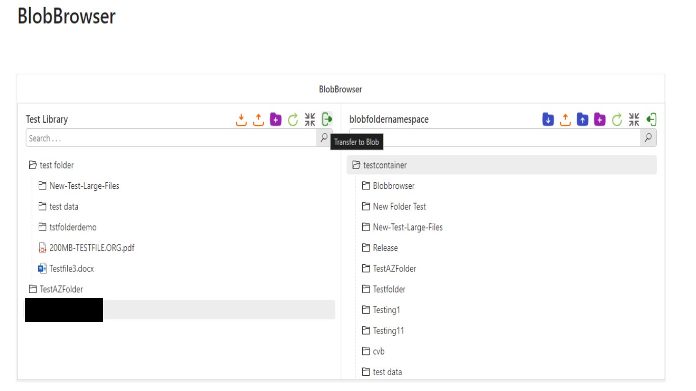Image resolution: width=696 pixels, height=391 pixels.
Task: Select the 200MB-TESTFILE.ORG.pdf file
Action: (x=92, y=248)
